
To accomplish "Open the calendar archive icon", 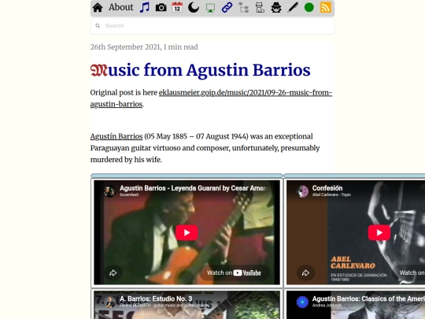I will (177, 7).
